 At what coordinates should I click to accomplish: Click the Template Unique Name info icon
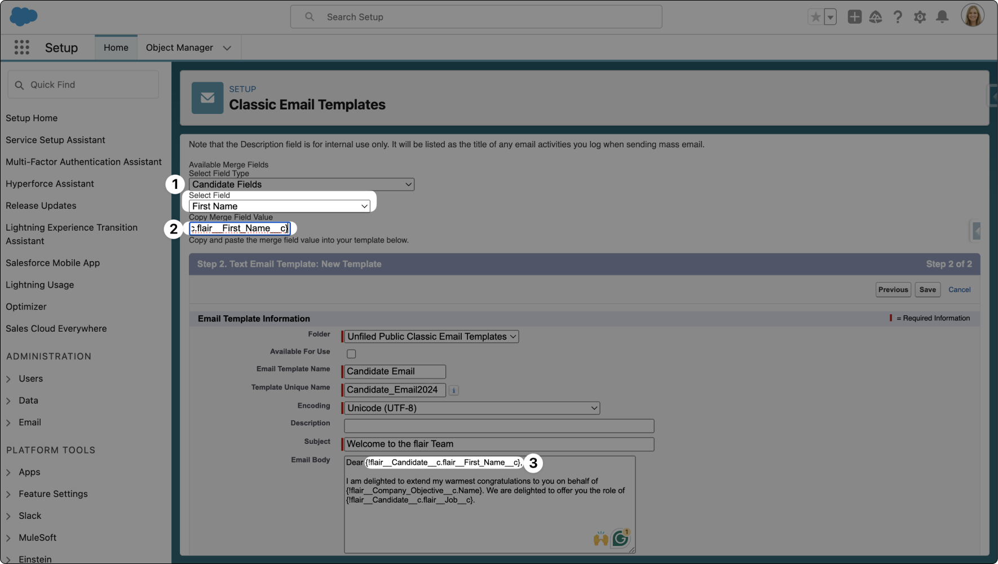[x=454, y=390]
